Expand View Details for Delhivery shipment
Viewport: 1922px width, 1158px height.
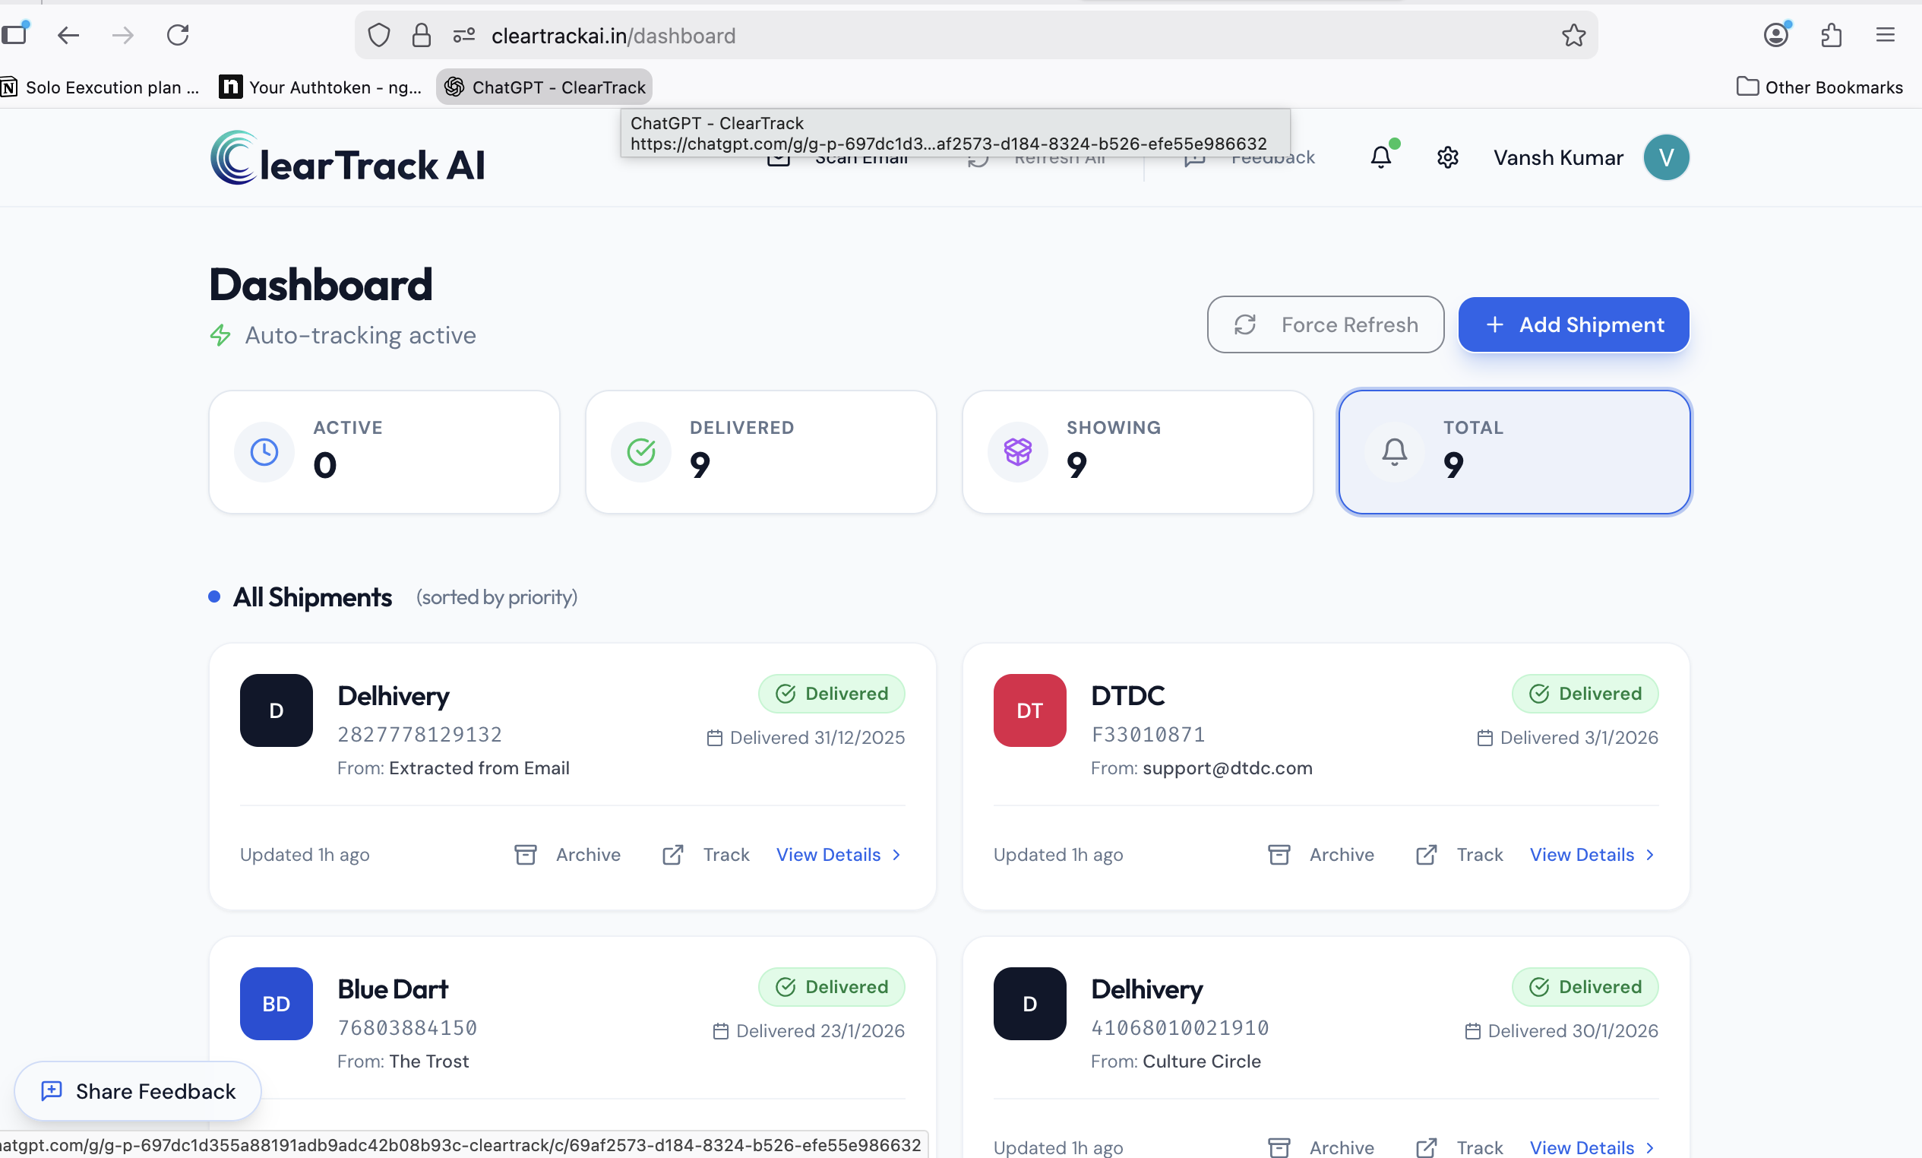tap(829, 853)
